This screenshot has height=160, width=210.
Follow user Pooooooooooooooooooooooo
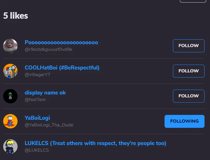point(188,46)
